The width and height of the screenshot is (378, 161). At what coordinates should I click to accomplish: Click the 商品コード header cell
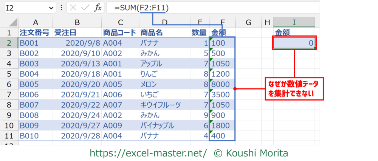pyautogui.click(x=119, y=33)
